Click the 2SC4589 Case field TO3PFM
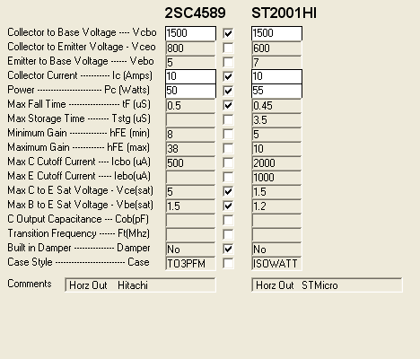Image resolution: width=420 pixels, height=359 pixels. 190,263
